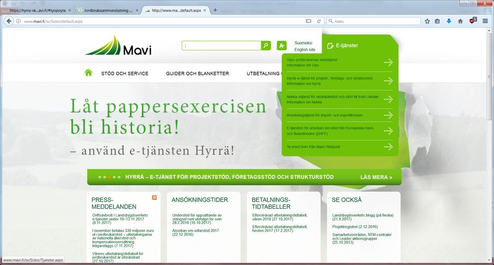This screenshot has height=265, width=494.
Task: Go to browser home page icon
Action: (x=460, y=21)
